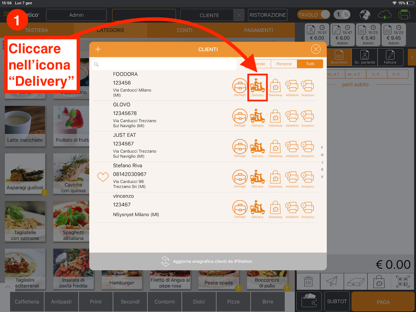Add a new client with plus icon
This screenshot has height=312, width=416.
click(98, 49)
